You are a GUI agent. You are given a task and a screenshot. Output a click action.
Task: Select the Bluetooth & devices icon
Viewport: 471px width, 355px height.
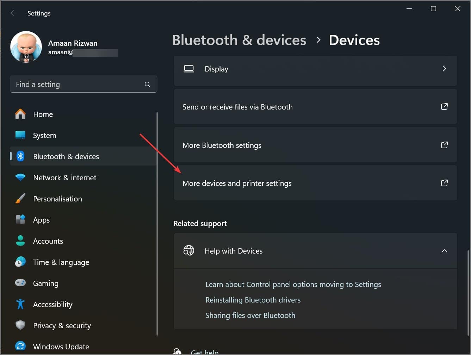[x=20, y=156]
